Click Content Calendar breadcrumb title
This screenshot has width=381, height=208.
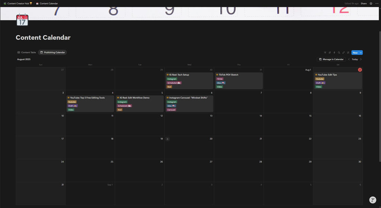[x=49, y=3]
